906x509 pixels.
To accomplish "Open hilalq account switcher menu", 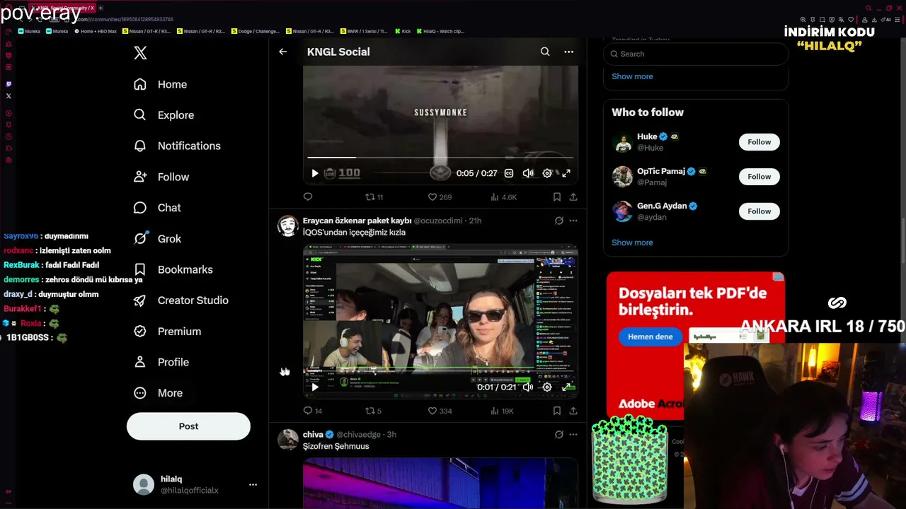I will 253,485.
